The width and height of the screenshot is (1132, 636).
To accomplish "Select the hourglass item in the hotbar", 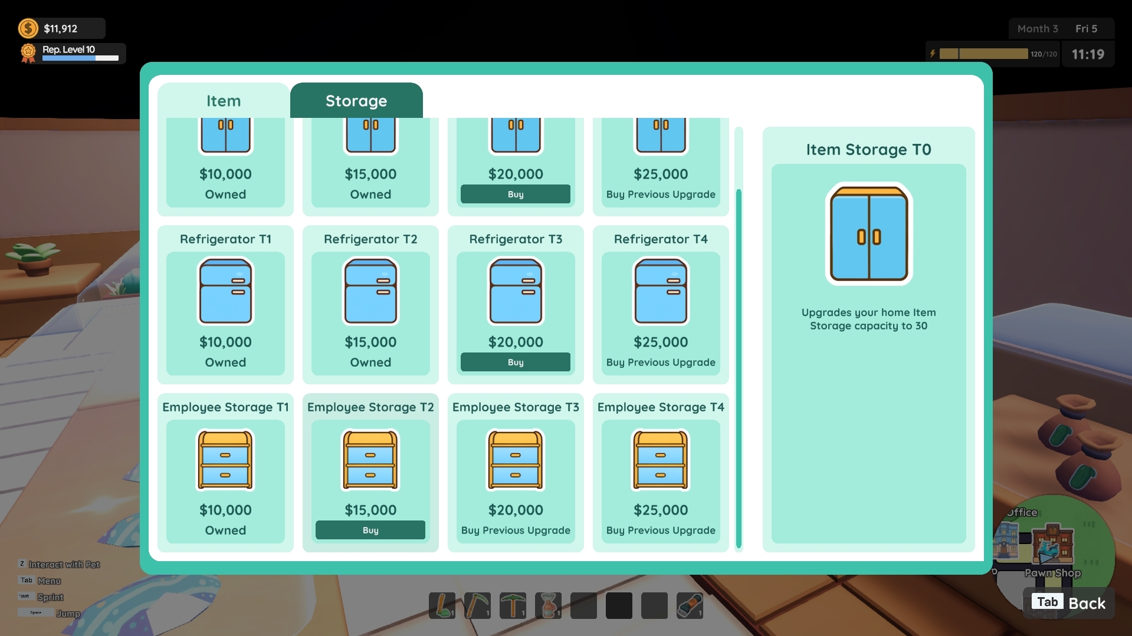I will [x=548, y=605].
